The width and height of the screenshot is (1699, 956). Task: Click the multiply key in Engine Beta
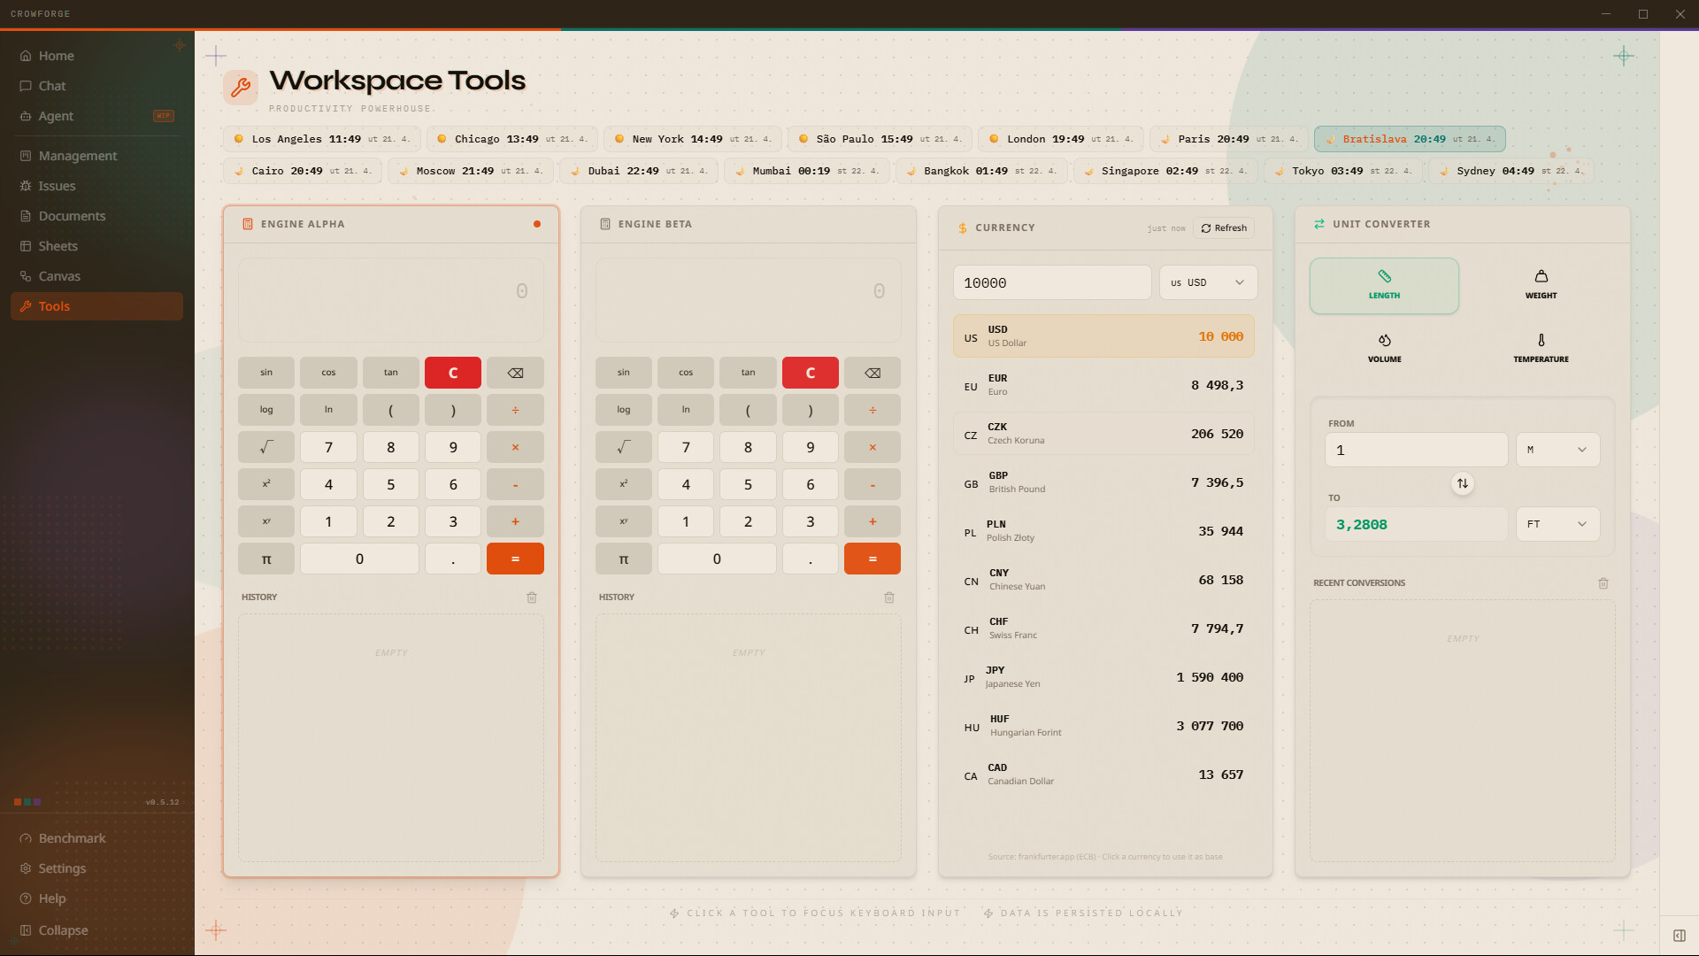pyautogui.click(x=873, y=447)
